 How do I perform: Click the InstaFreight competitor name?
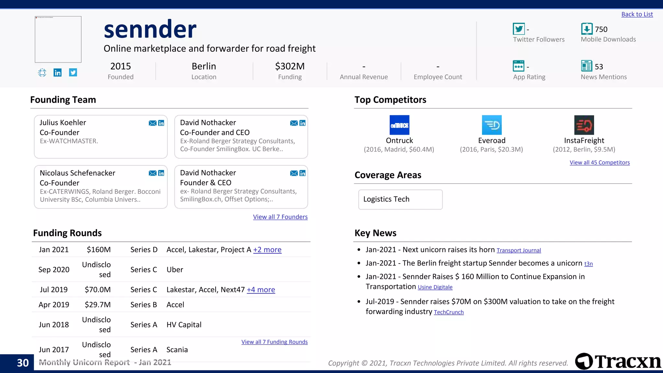click(x=584, y=141)
